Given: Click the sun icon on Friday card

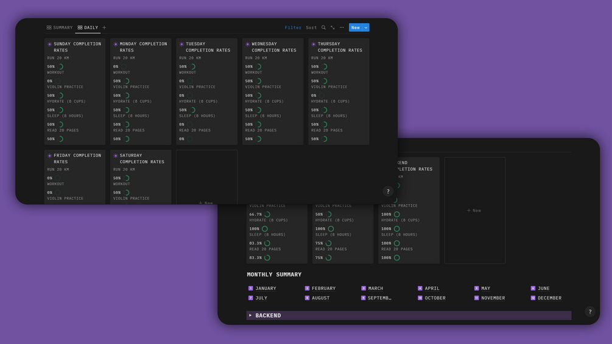Looking at the screenshot, I should [49, 156].
